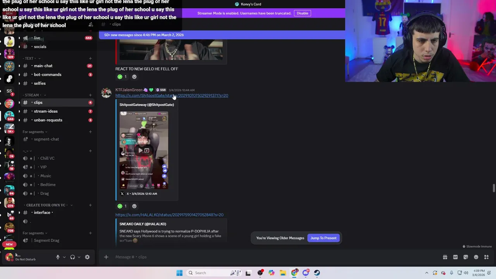The width and height of the screenshot is (496, 279).
Task: Open the emoji picker in message bar
Action: tap(476, 257)
